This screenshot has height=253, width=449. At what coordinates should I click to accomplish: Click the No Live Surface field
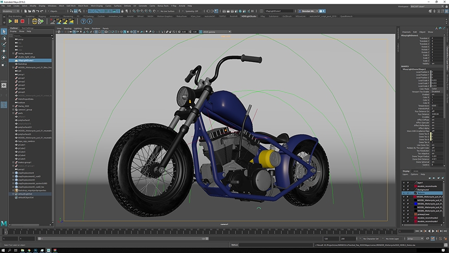(167, 11)
